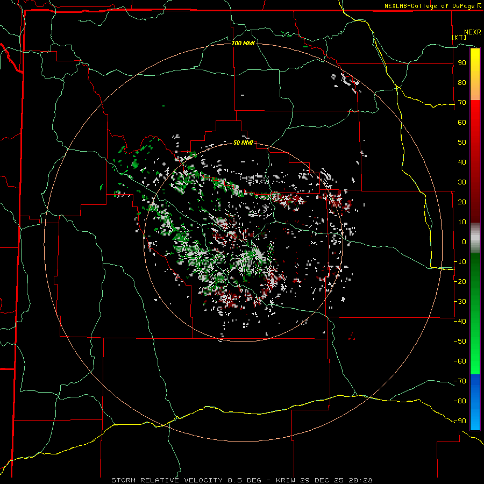This screenshot has height=484, width=484.
Task: Click the 50 NMI range ring label
Action: pyautogui.click(x=243, y=143)
